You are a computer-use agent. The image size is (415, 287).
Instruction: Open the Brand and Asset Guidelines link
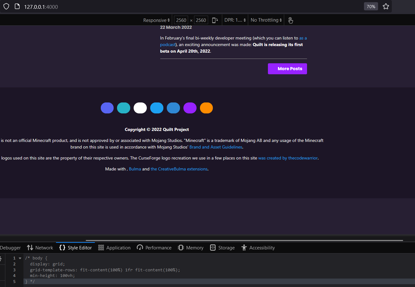coord(216,147)
